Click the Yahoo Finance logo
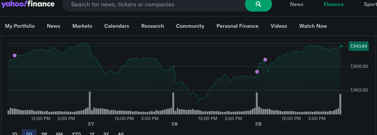Image resolution: width=377 pixels, height=135 pixels. click(x=28, y=4)
